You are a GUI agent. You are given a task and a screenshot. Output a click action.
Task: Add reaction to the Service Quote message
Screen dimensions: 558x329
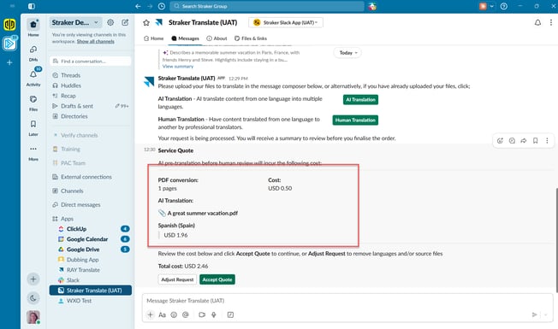500,141
